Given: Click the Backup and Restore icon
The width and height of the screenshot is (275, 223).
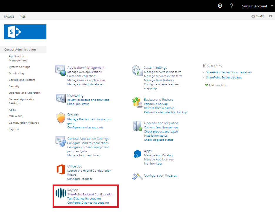Looking at the screenshot, I should tap(137, 103).
